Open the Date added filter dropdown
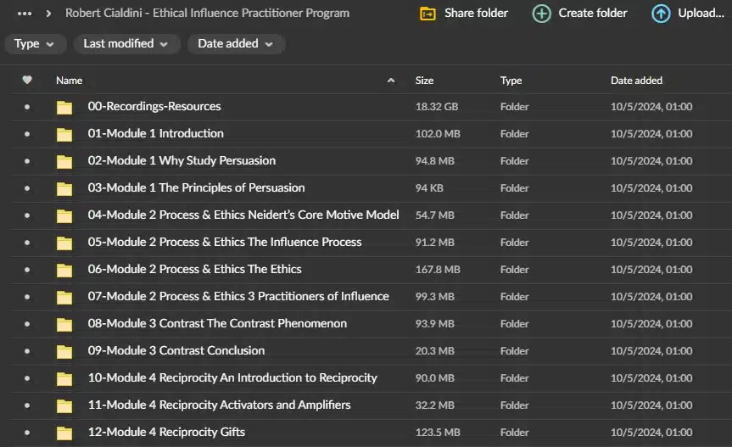Image resolution: width=732 pixels, height=447 pixels. pos(236,44)
